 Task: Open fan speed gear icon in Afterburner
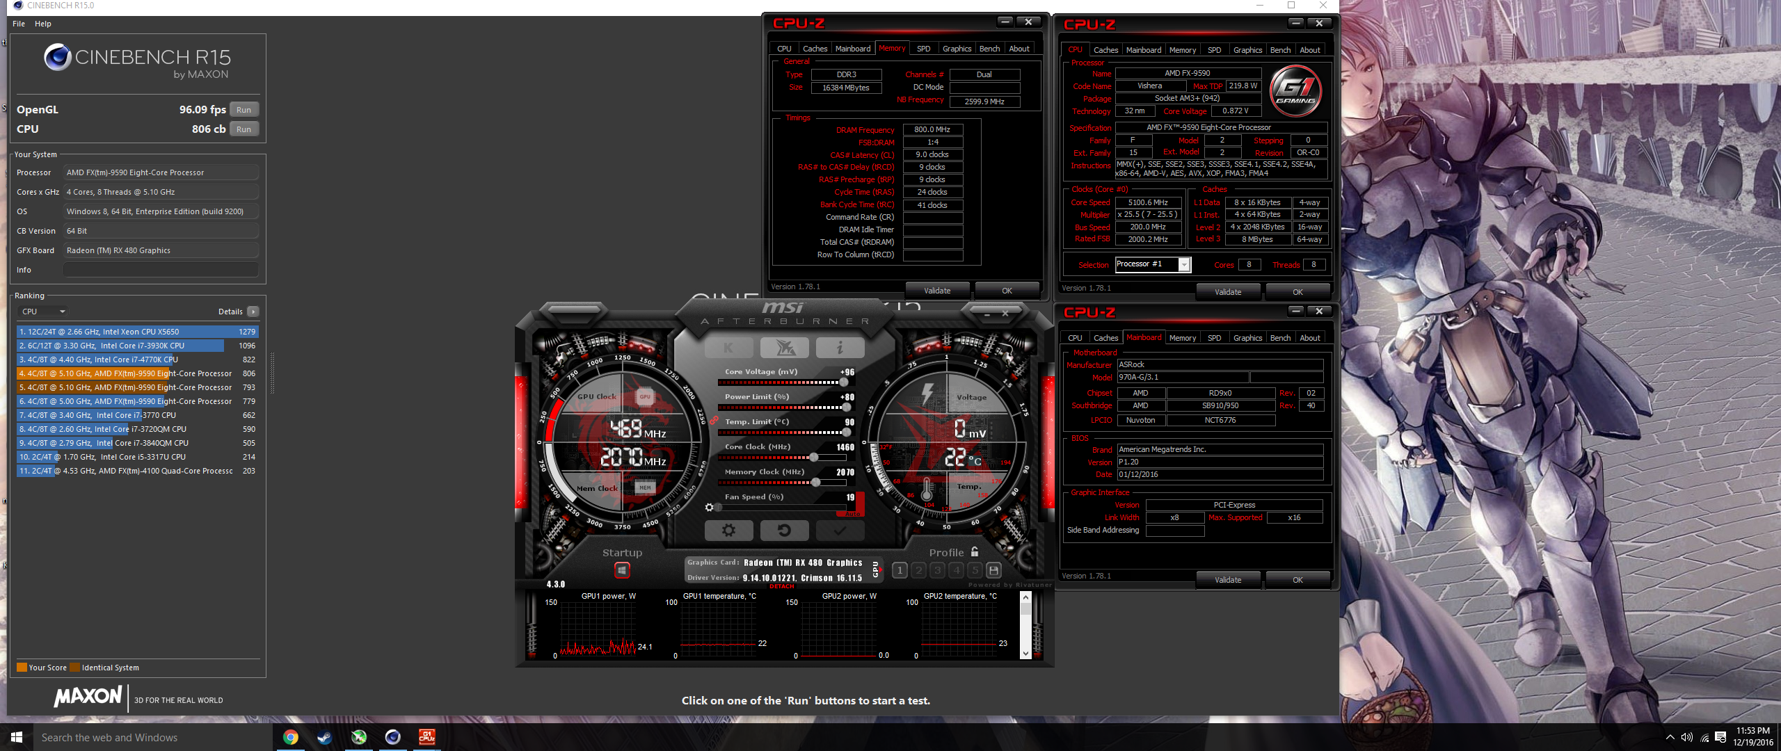[x=709, y=508]
